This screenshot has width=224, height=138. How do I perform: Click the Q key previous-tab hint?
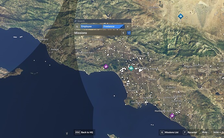(77, 27)
